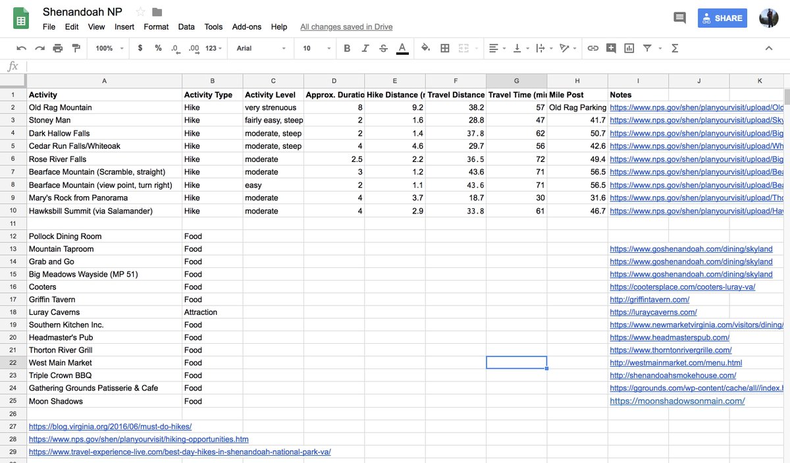Click the Merge cells icon

[x=463, y=48]
